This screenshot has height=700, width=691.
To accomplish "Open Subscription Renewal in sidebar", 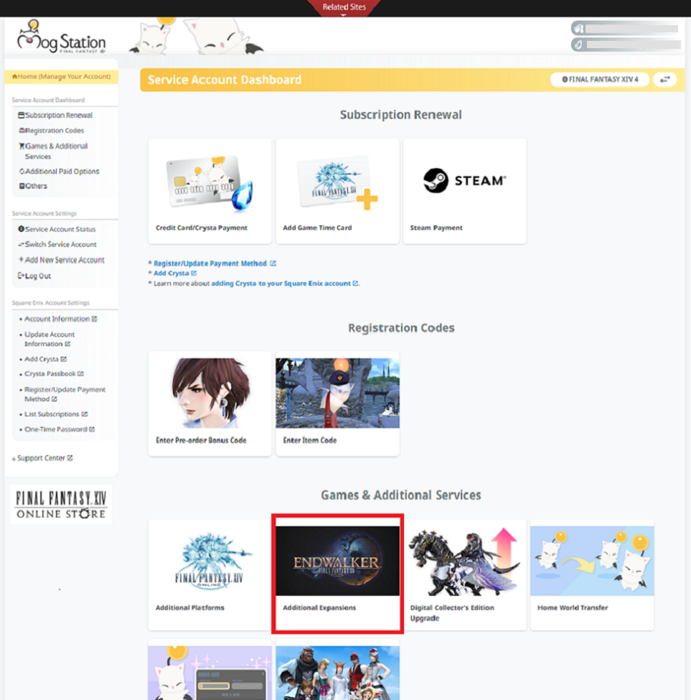I will pos(55,115).
